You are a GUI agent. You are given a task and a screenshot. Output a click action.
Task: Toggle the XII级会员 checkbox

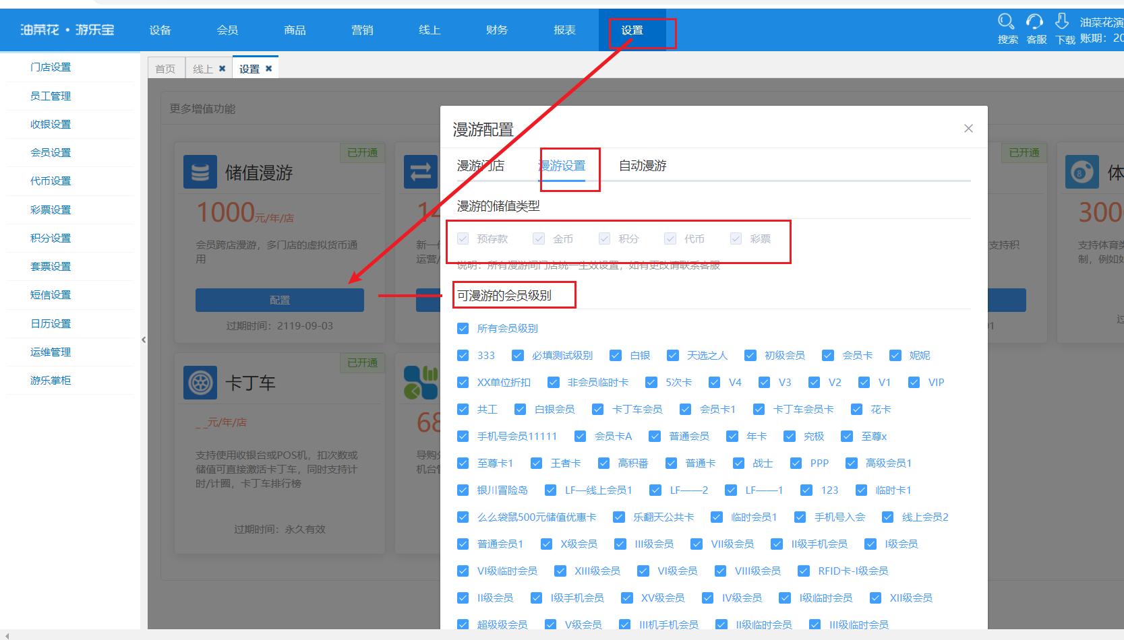tap(875, 598)
